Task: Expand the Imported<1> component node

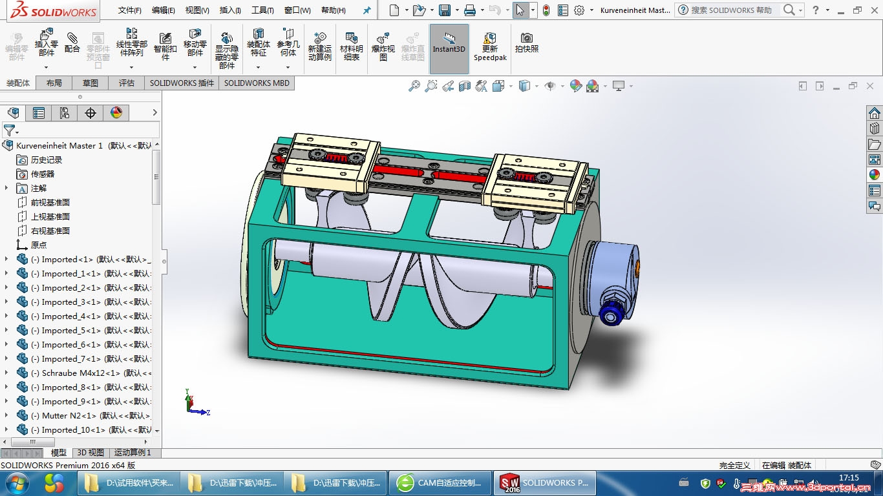Action: 6,259
